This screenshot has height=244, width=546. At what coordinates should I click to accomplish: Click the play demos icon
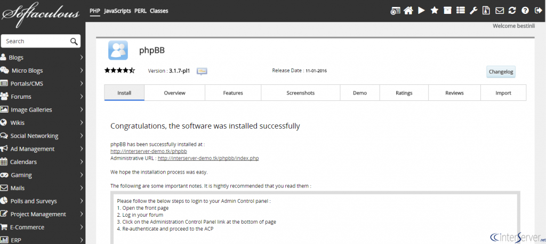[421, 11]
